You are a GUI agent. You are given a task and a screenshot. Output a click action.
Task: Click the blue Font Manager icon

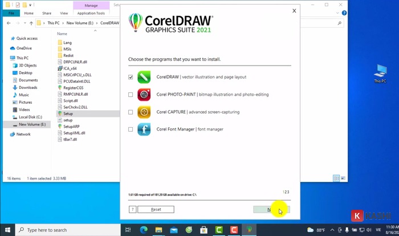(144, 129)
